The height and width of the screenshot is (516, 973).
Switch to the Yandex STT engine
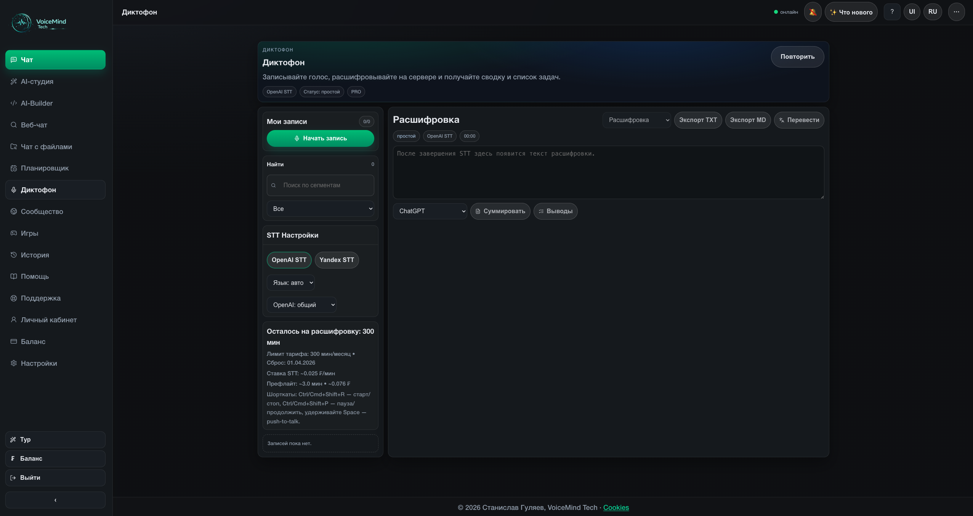coord(337,260)
